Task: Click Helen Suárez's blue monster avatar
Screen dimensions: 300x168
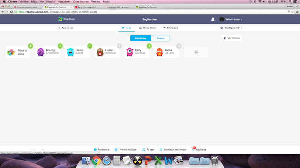Action: pyautogui.click(x=70, y=52)
